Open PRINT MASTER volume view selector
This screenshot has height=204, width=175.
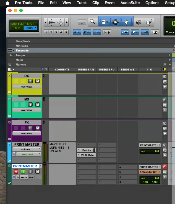click(x=27, y=149)
